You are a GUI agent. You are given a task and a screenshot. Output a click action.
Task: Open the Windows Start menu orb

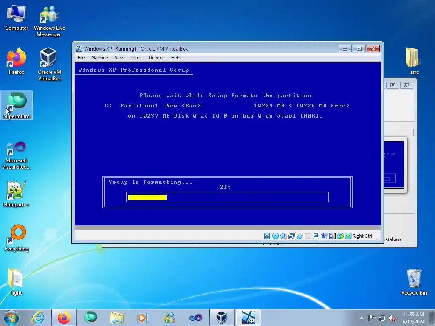coord(11,318)
